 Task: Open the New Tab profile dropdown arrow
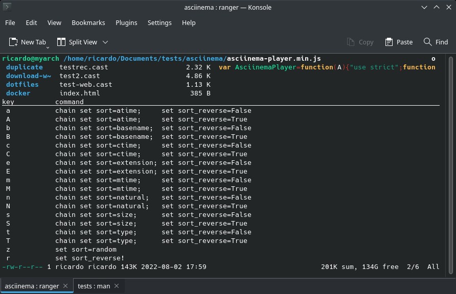tap(48, 47)
